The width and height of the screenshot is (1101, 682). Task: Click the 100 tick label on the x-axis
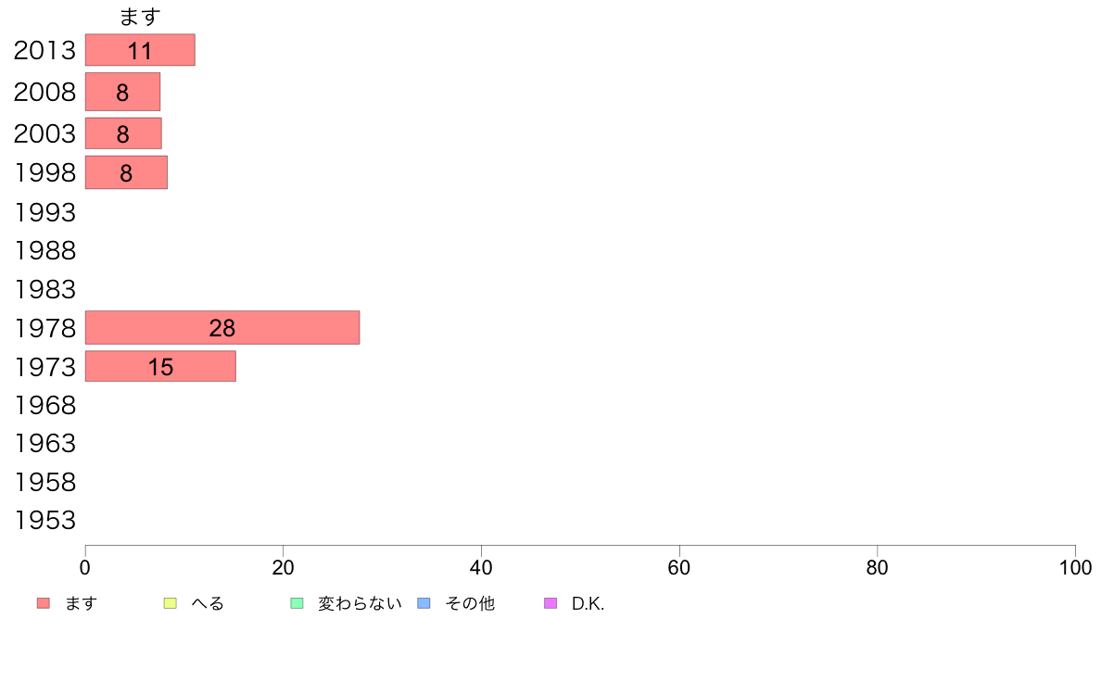pyautogui.click(x=1075, y=567)
